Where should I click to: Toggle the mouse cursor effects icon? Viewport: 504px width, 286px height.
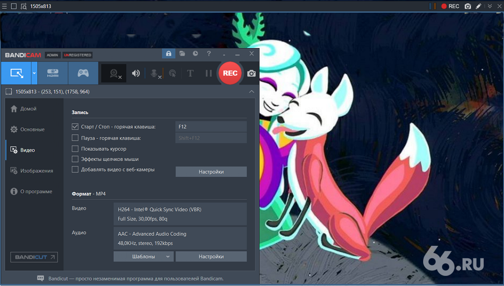pyautogui.click(x=173, y=73)
